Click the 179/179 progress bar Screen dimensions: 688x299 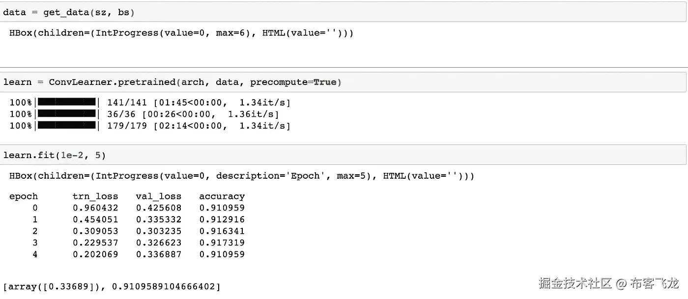(x=67, y=126)
